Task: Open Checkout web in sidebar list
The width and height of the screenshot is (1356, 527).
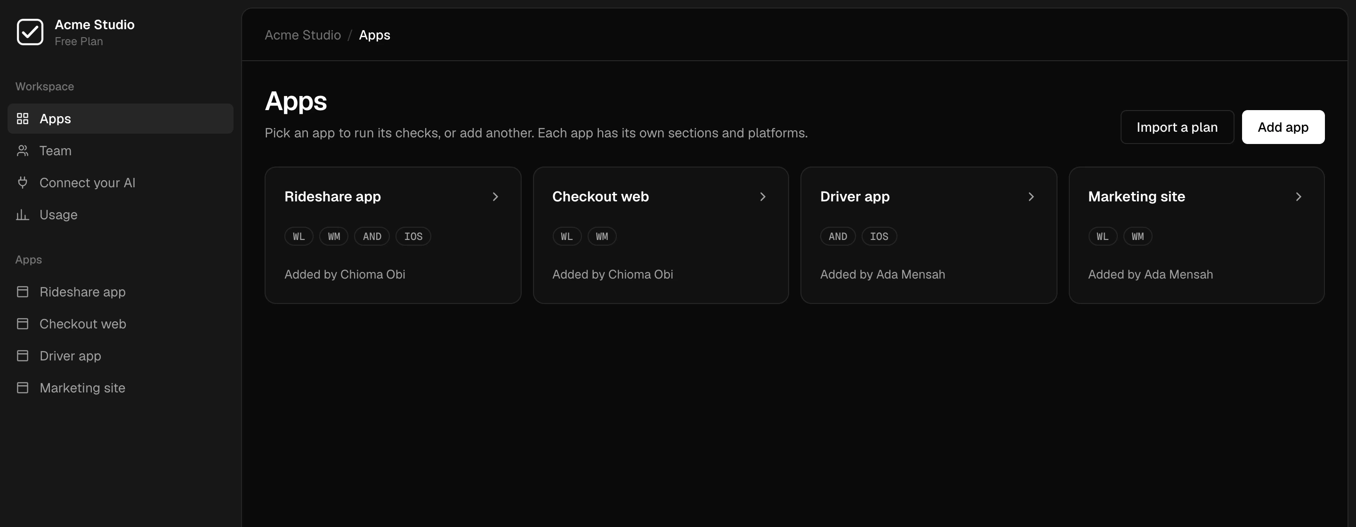Action: (x=121, y=324)
